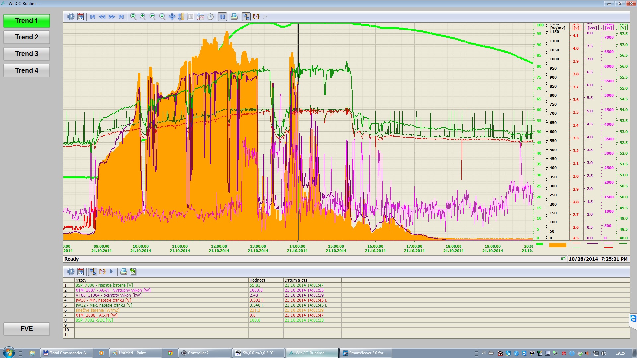Click the TeamViewer tray icon

click(x=524, y=353)
